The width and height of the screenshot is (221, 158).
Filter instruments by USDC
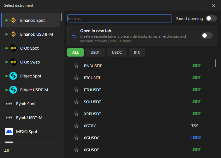point(117,52)
